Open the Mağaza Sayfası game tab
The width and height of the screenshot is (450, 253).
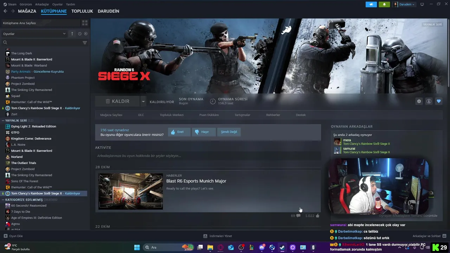pyautogui.click(x=111, y=115)
